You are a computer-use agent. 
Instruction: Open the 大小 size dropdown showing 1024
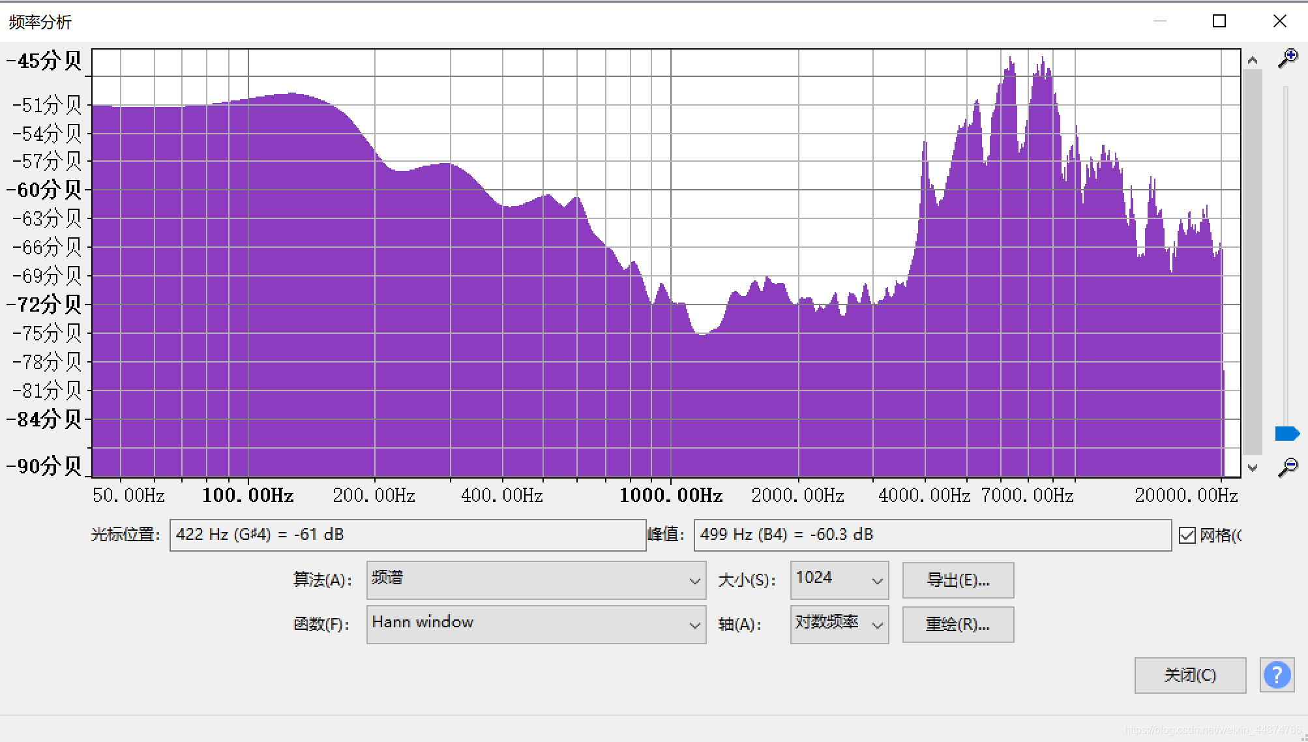pos(839,580)
